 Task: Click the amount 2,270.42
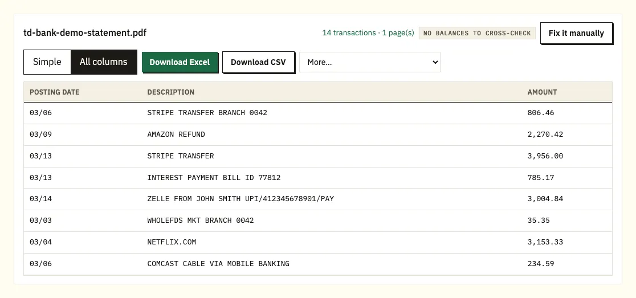[545, 134]
